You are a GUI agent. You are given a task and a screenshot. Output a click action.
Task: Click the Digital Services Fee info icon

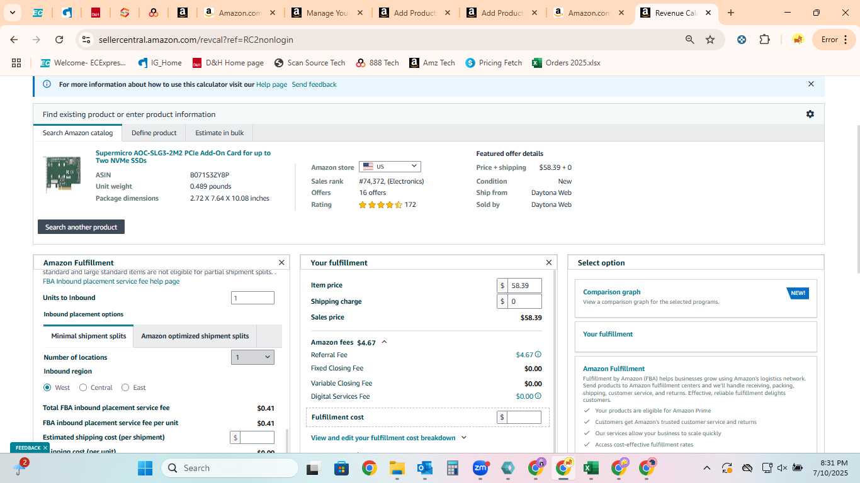pyautogui.click(x=538, y=396)
